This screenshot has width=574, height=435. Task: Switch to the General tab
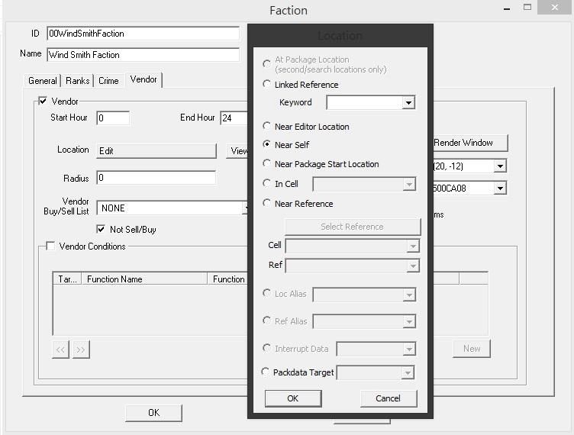pos(43,80)
